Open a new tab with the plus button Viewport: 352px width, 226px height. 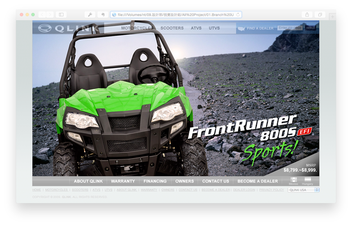pos(333,17)
